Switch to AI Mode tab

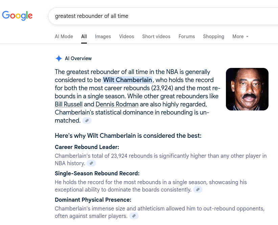point(64,36)
